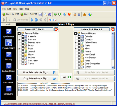
Task: Click the gray left chevron toolbar icon
Action: pyautogui.click(x=10, y=20)
